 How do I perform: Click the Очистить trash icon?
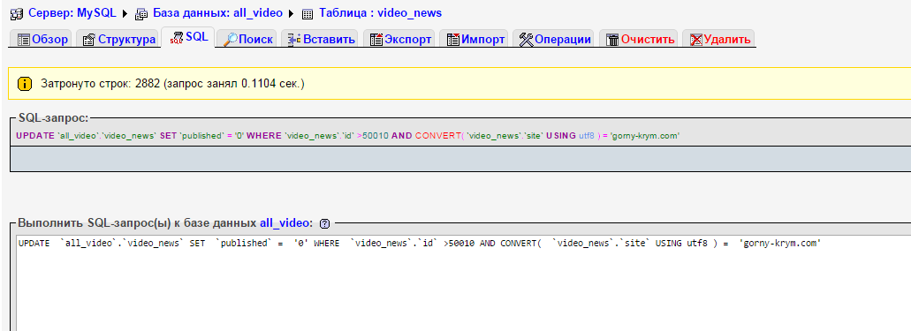click(x=612, y=40)
